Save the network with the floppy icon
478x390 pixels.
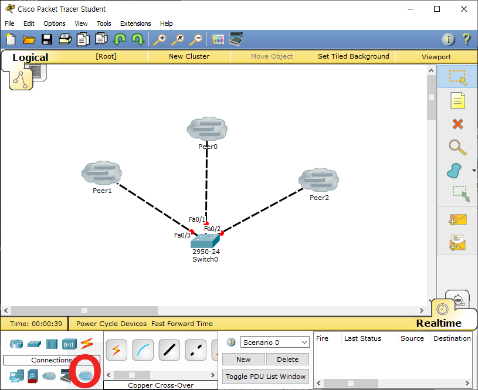click(47, 39)
